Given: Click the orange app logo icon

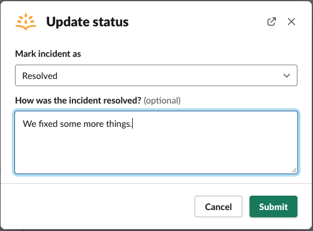Looking at the screenshot, I should (x=26, y=22).
